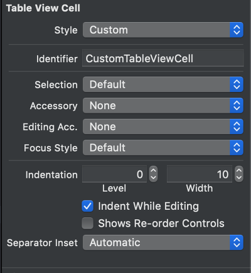Uncheck the Indent While Editing checkbox

point(87,206)
